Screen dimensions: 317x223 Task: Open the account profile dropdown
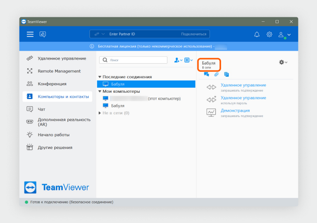point(284,35)
